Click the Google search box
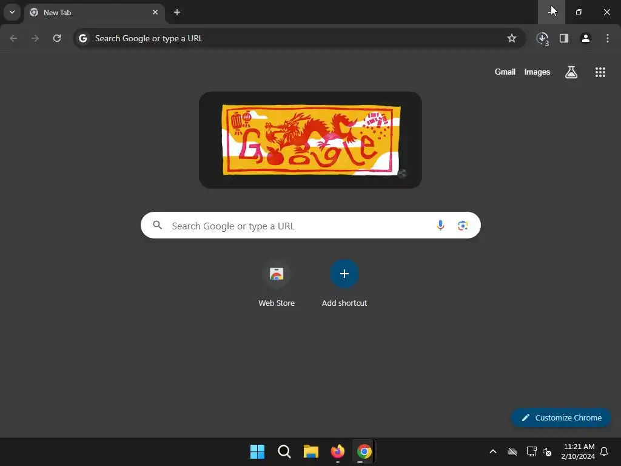This screenshot has width=621, height=466. pyautogui.click(x=310, y=226)
